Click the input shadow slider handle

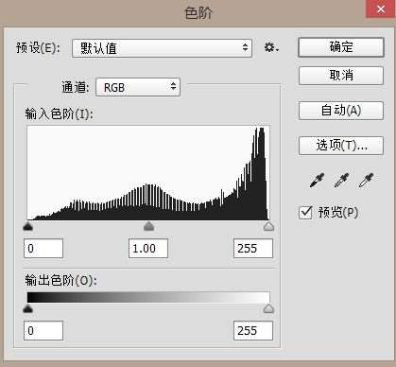coord(28,226)
